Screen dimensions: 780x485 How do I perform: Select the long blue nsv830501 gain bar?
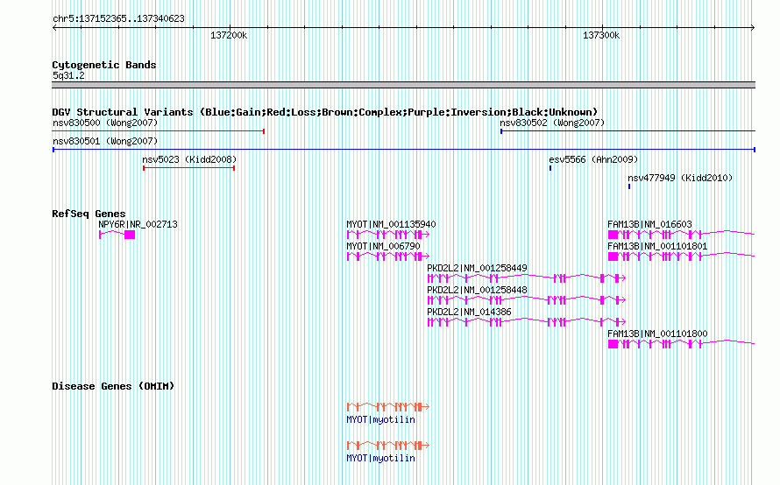click(404, 150)
